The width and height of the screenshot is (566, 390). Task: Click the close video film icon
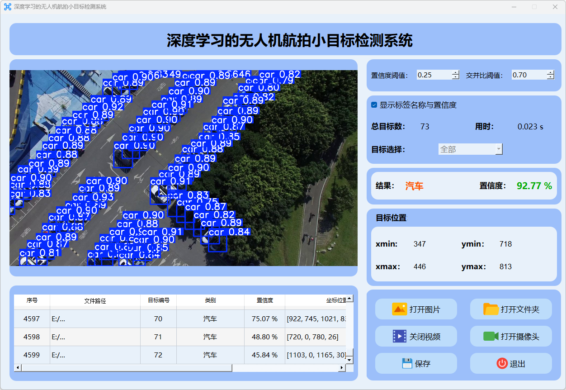[400, 337]
